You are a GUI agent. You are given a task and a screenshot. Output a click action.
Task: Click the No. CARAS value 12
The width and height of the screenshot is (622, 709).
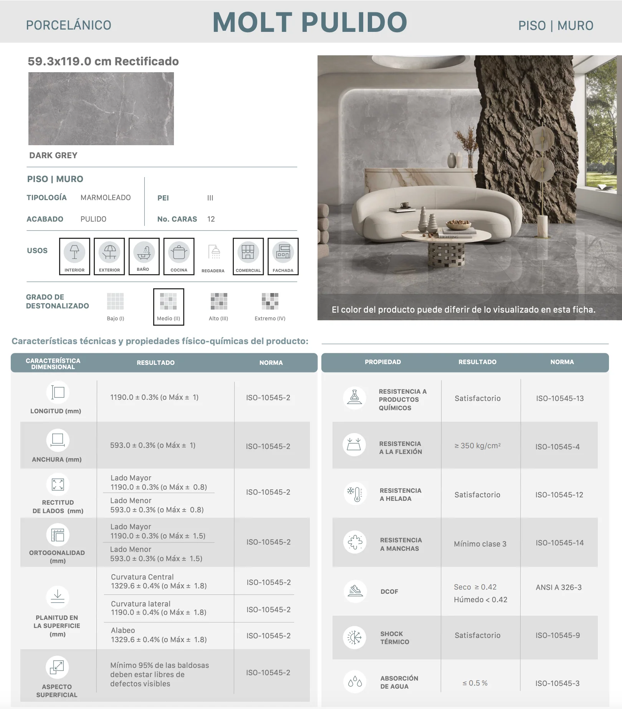click(x=211, y=219)
